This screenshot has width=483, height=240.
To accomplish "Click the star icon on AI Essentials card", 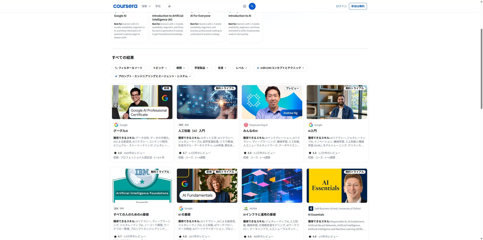I will click(x=310, y=236).
